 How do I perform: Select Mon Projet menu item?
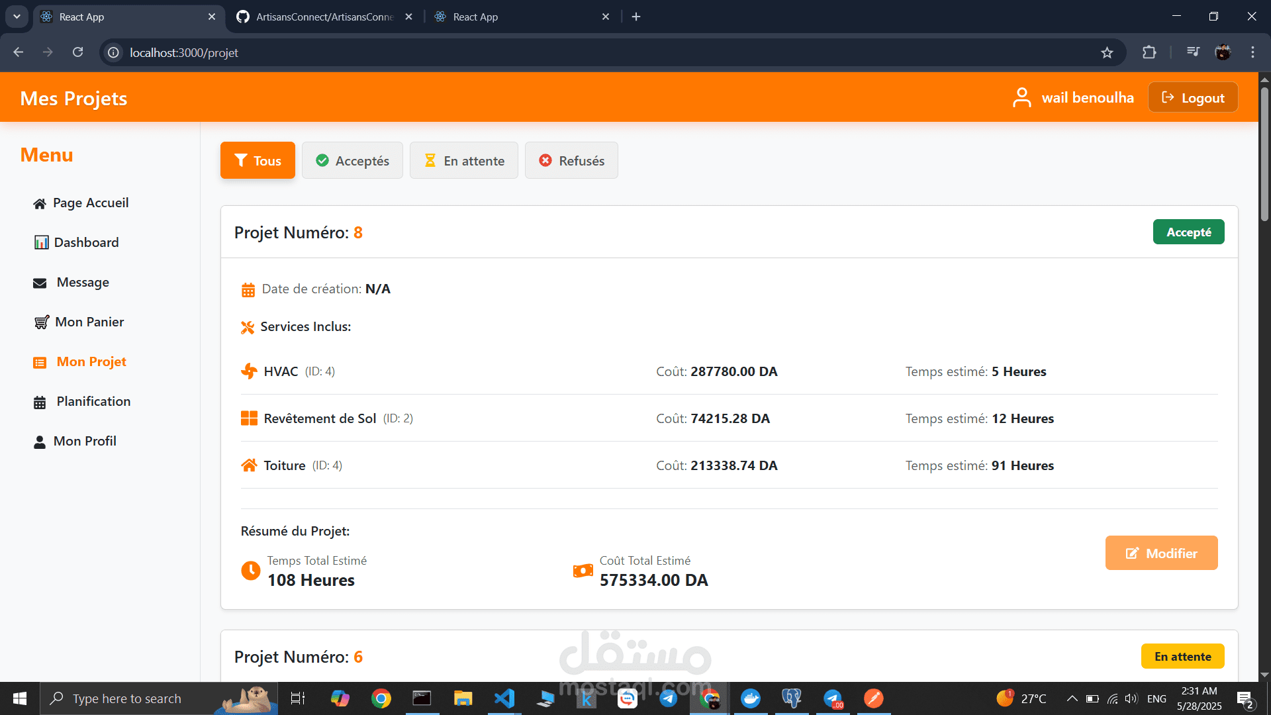point(91,362)
